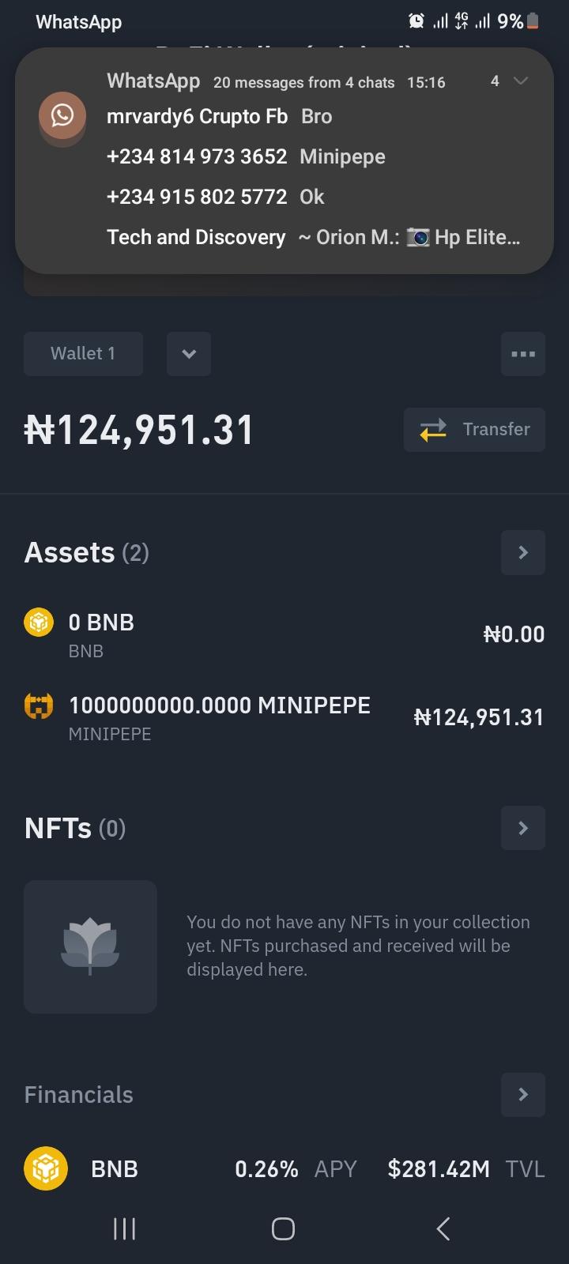Tap the Transfer button
The height and width of the screenshot is (1264, 569).
point(474,430)
